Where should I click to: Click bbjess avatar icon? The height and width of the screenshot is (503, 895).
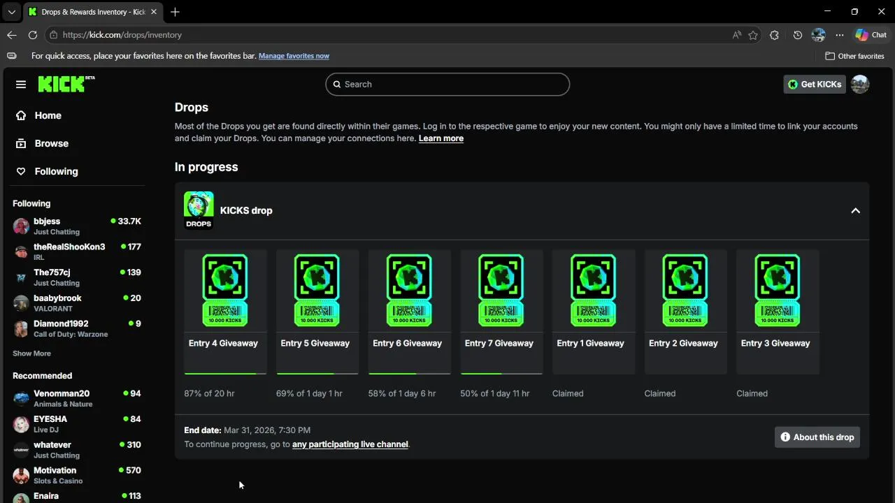(x=21, y=226)
